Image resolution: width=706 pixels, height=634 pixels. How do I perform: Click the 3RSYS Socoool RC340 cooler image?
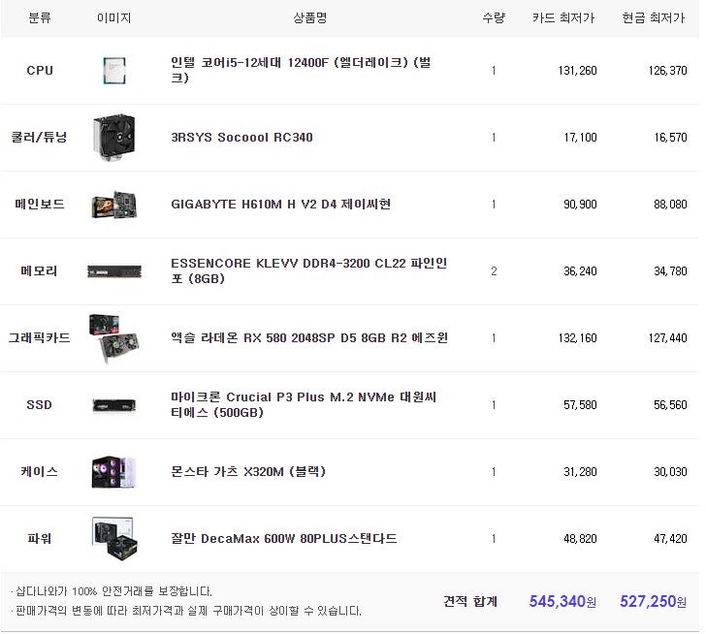(x=114, y=138)
